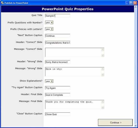Open Prefix Questions with Number dropdown
Screen dimensions: 138x128
(x=49, y=23)
